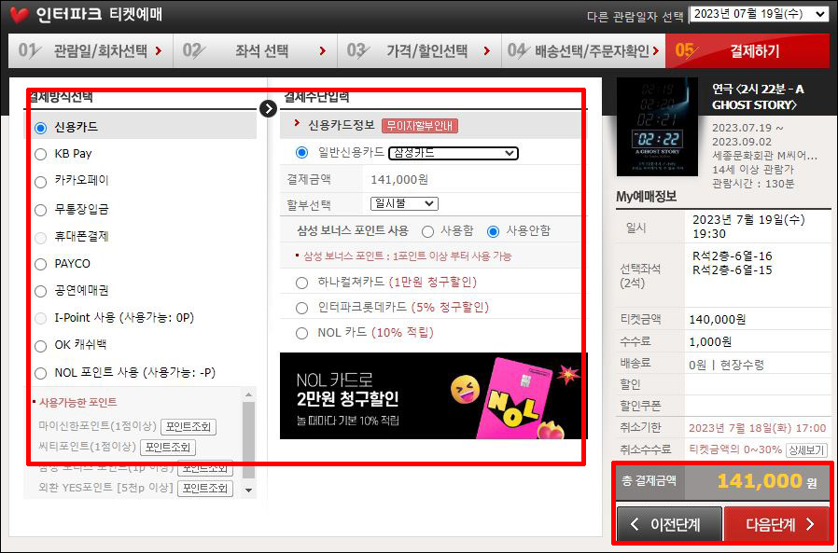Click the 140,000원 ticket price value

coord(718,320)
